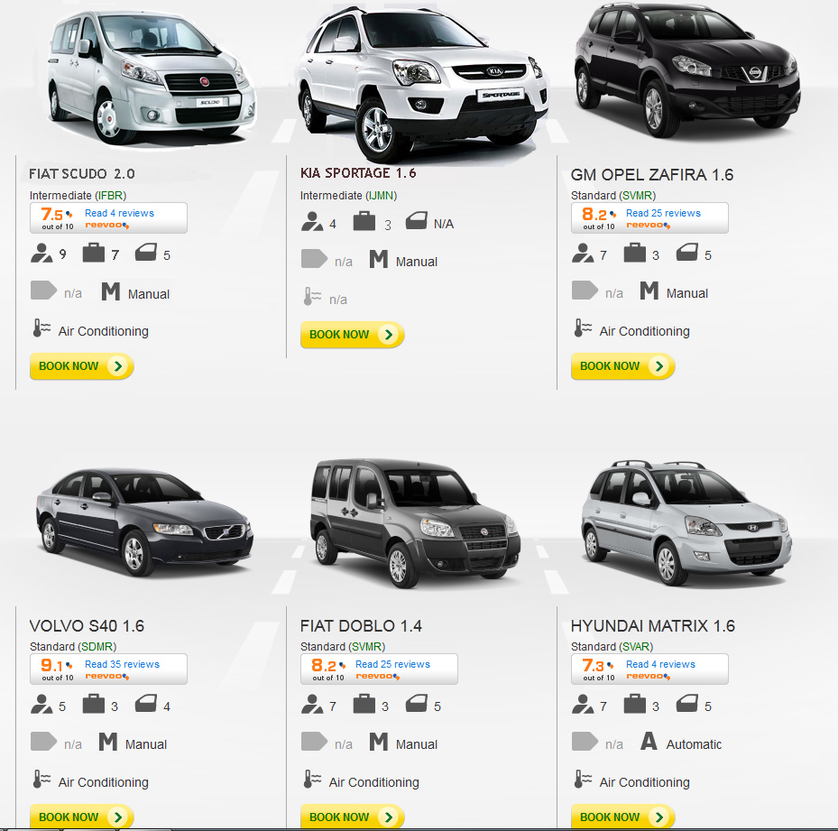Book the Kia Sportage 1.6 now
Viewport: 838px width, 831px height.
[352, 335]
